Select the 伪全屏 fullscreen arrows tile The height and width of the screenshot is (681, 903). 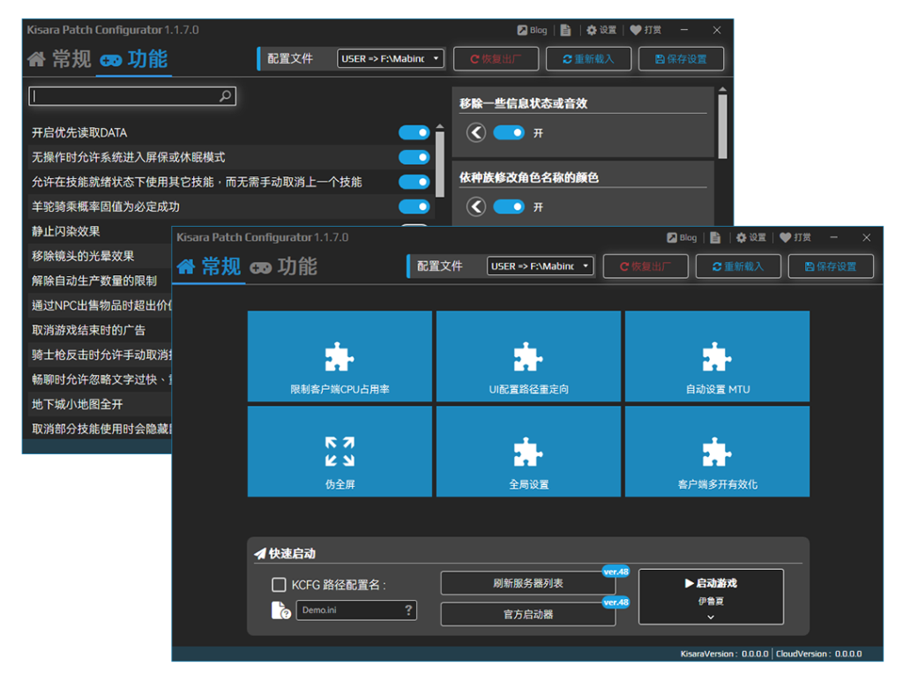coord(340,452)
